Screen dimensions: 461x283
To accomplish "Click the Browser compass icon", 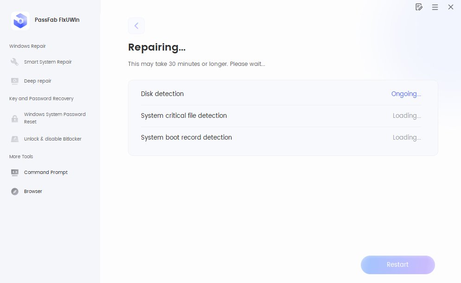I will [x=15, y=192].
